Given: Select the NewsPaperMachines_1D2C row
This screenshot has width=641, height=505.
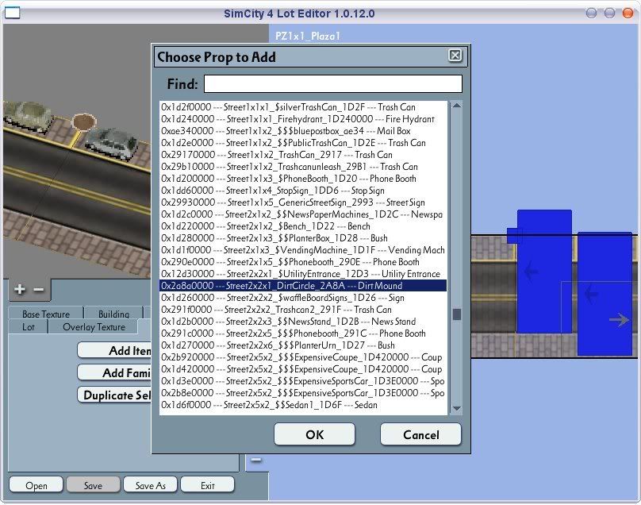Looking at the screenshot, I should click(303, 214).
